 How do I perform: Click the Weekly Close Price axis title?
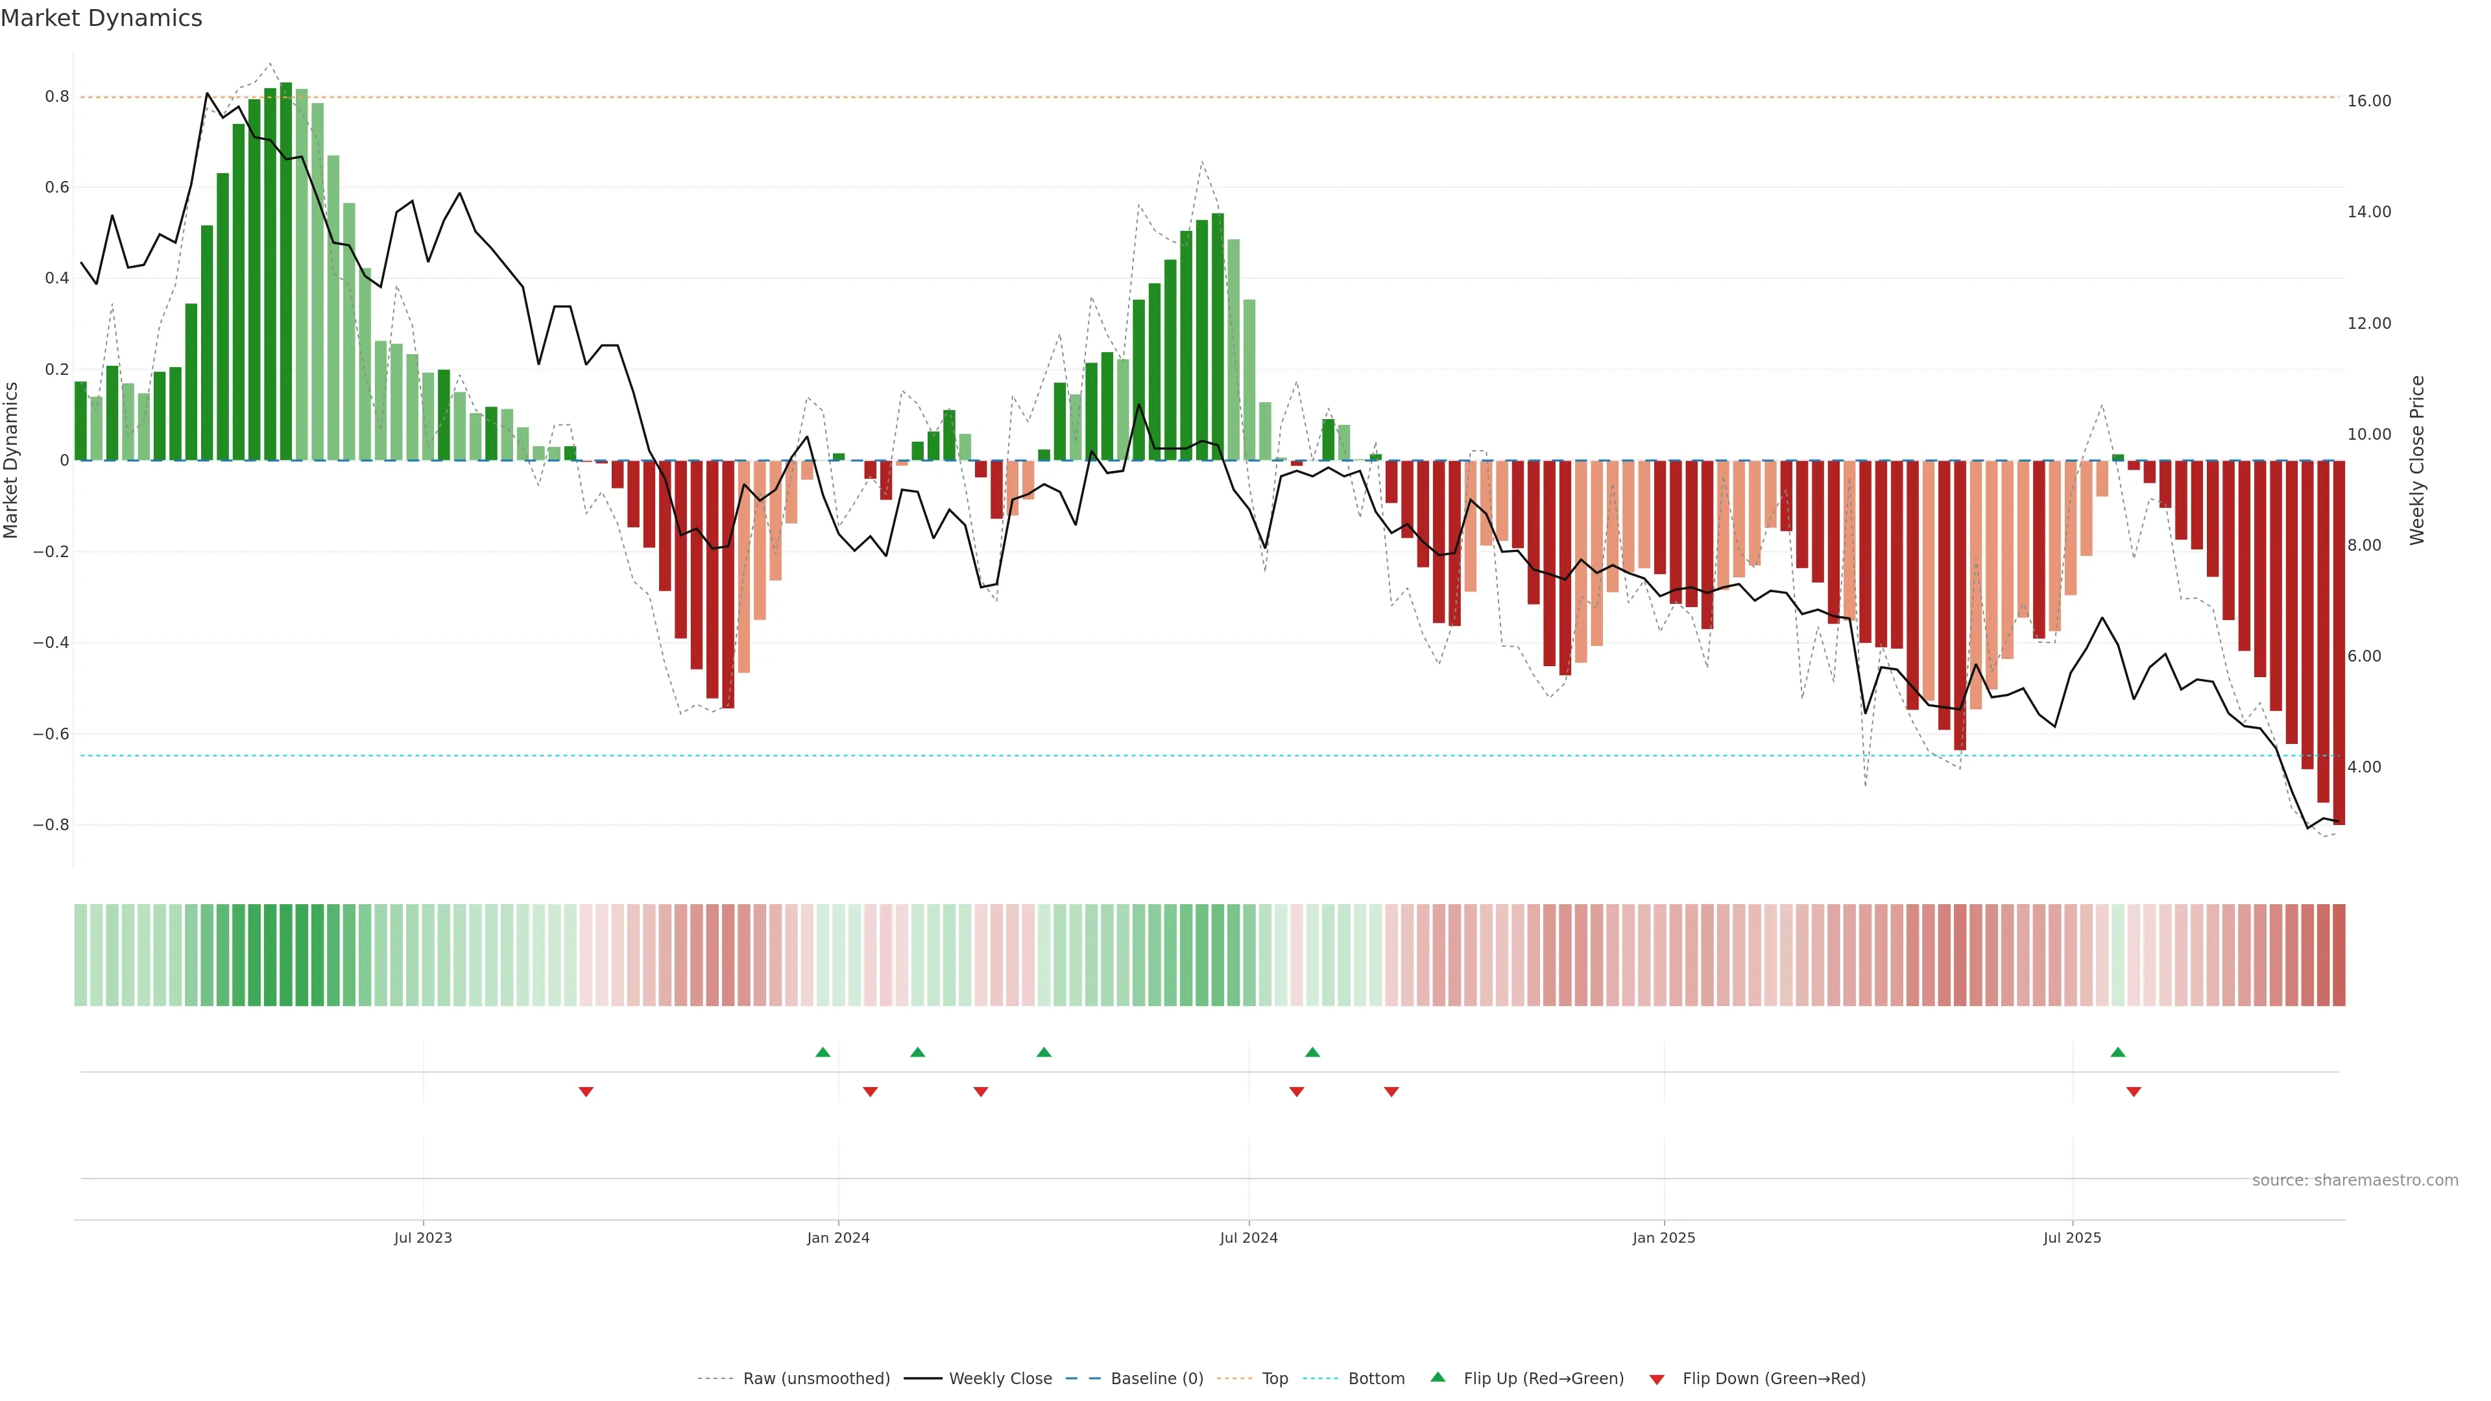click(x=2418, y=461)
